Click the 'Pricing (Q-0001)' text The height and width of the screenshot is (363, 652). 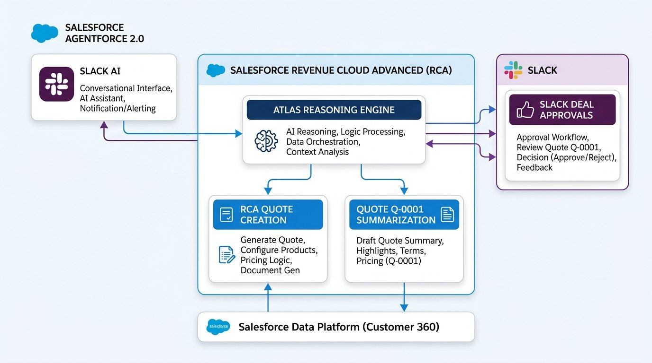tap(389, 261)
